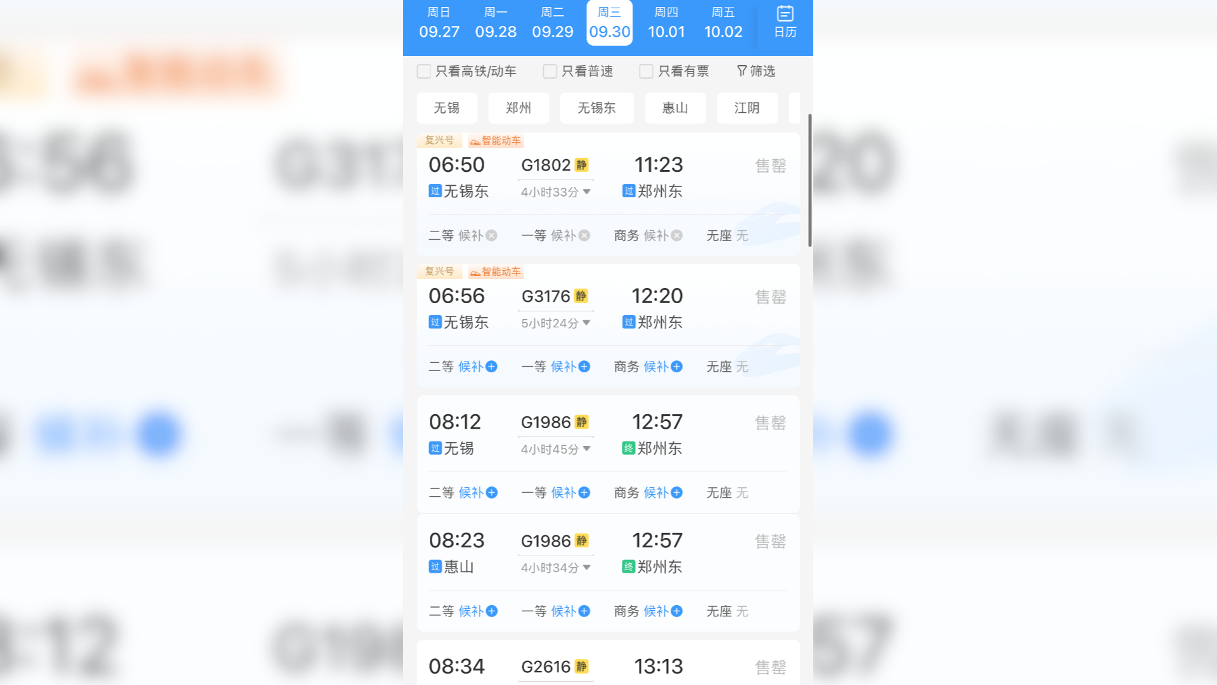Select the 周一 09.28 date tab
The height and width of the screenshot is (685, 1217).
[496, 23]
